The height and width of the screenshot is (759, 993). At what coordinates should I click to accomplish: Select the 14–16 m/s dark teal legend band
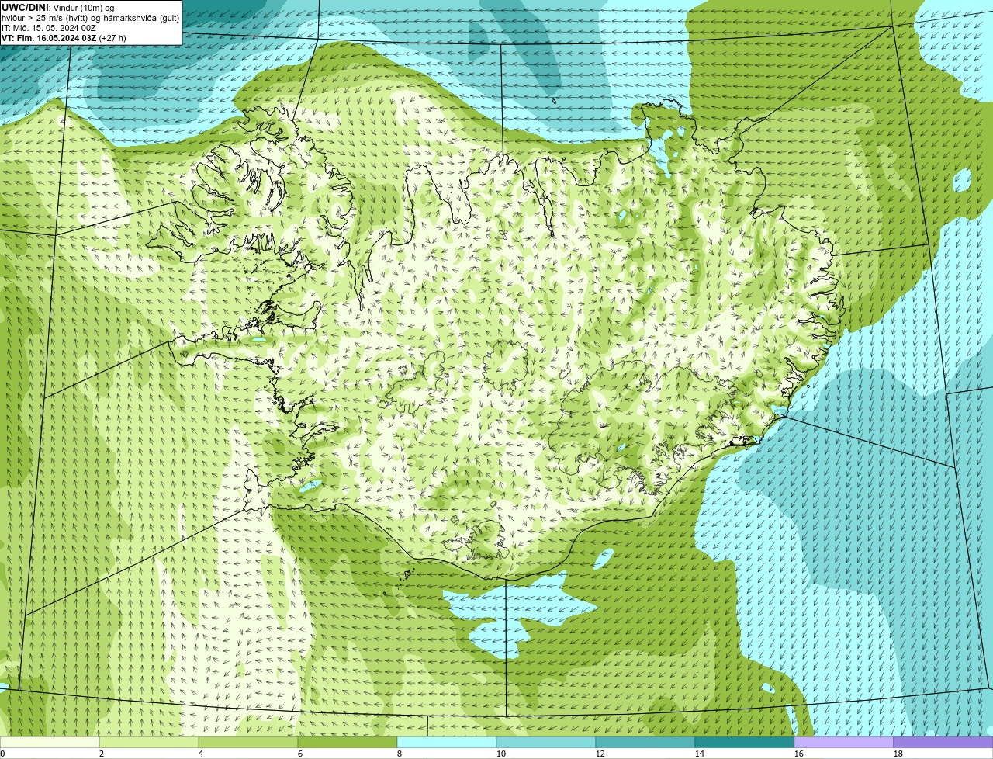click(745, 742)
